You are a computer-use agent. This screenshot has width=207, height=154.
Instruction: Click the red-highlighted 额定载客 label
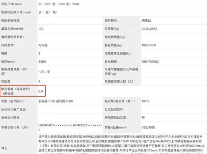pyautogui.click(x=16, y=91)
